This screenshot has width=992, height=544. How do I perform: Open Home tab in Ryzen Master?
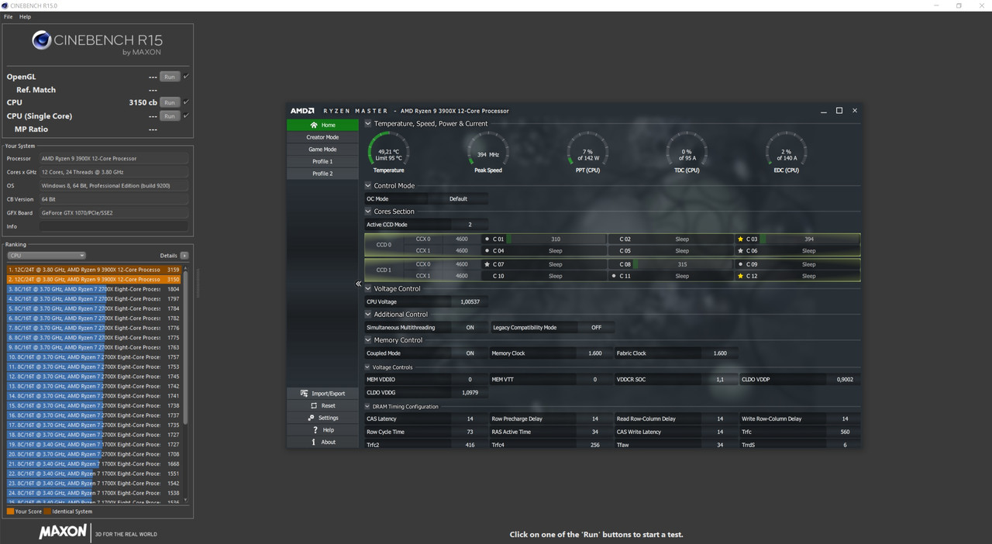[x=322, y=125]
